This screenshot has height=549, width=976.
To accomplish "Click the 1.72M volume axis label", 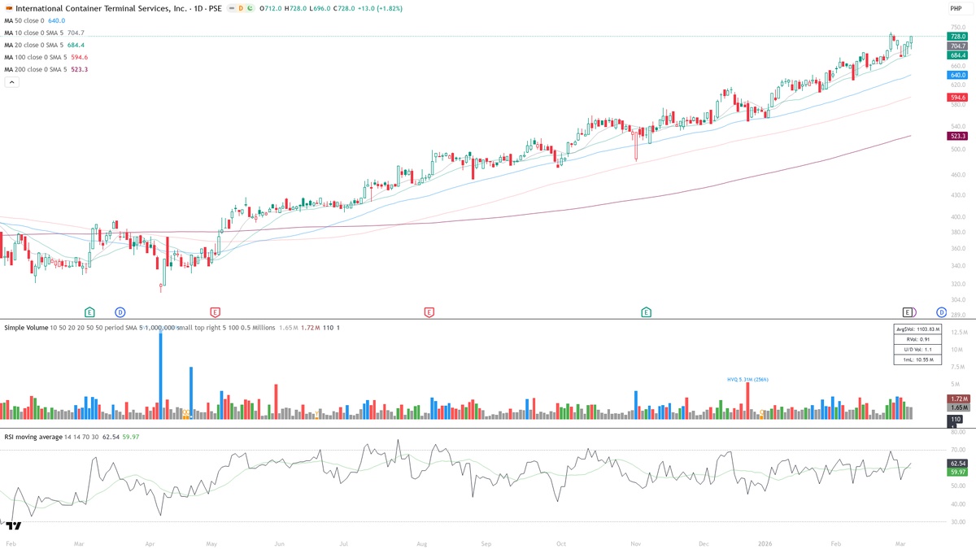I will point(957,399).
